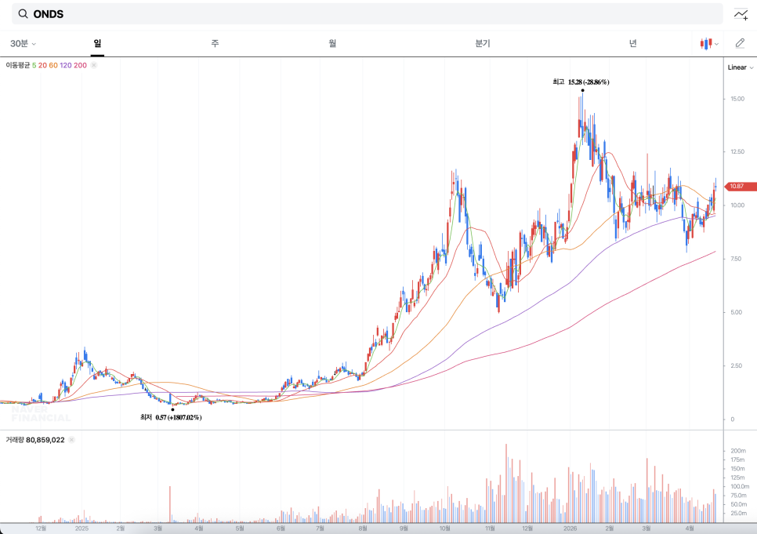Screen dimensions: 757x534
Task: Click the 200-period moving average color number
Action: [x=80, y=66]
